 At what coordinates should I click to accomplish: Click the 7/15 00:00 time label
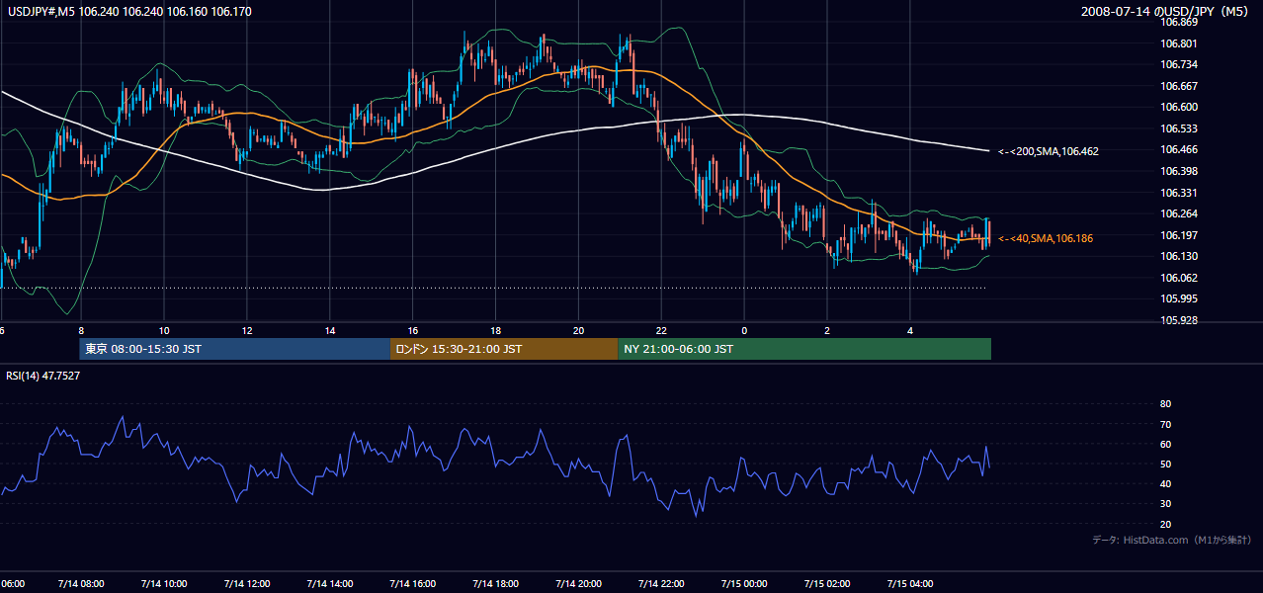[745, 583]
